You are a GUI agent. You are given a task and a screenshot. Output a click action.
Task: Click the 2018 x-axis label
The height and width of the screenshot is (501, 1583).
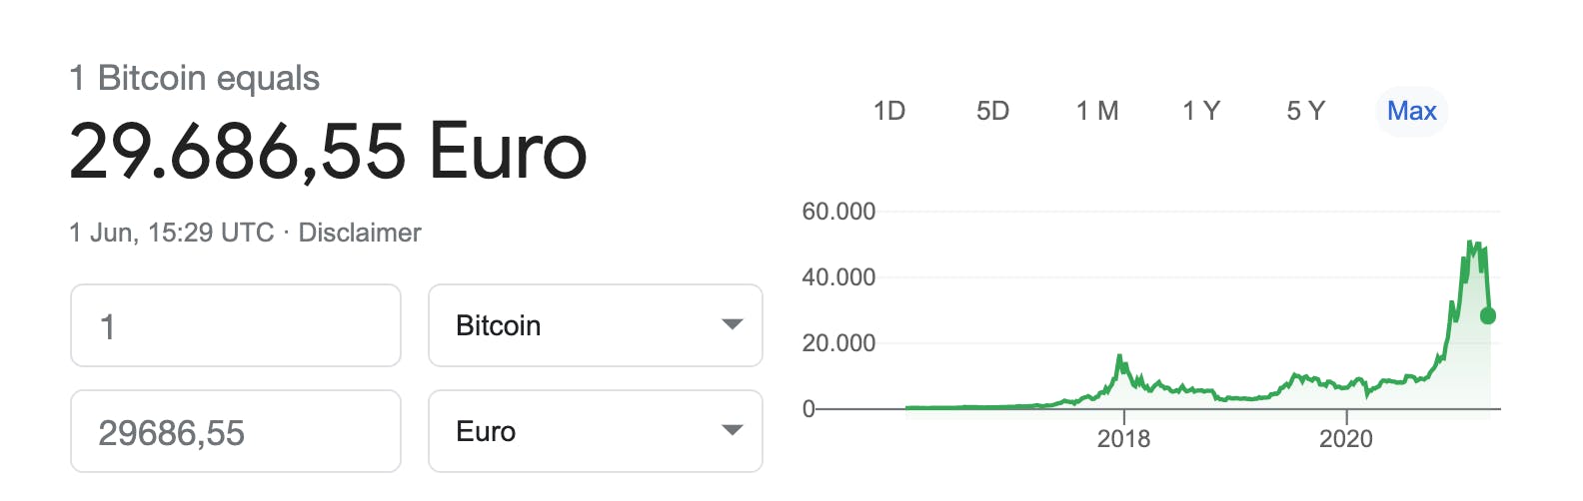click(x=1123, y=438)
